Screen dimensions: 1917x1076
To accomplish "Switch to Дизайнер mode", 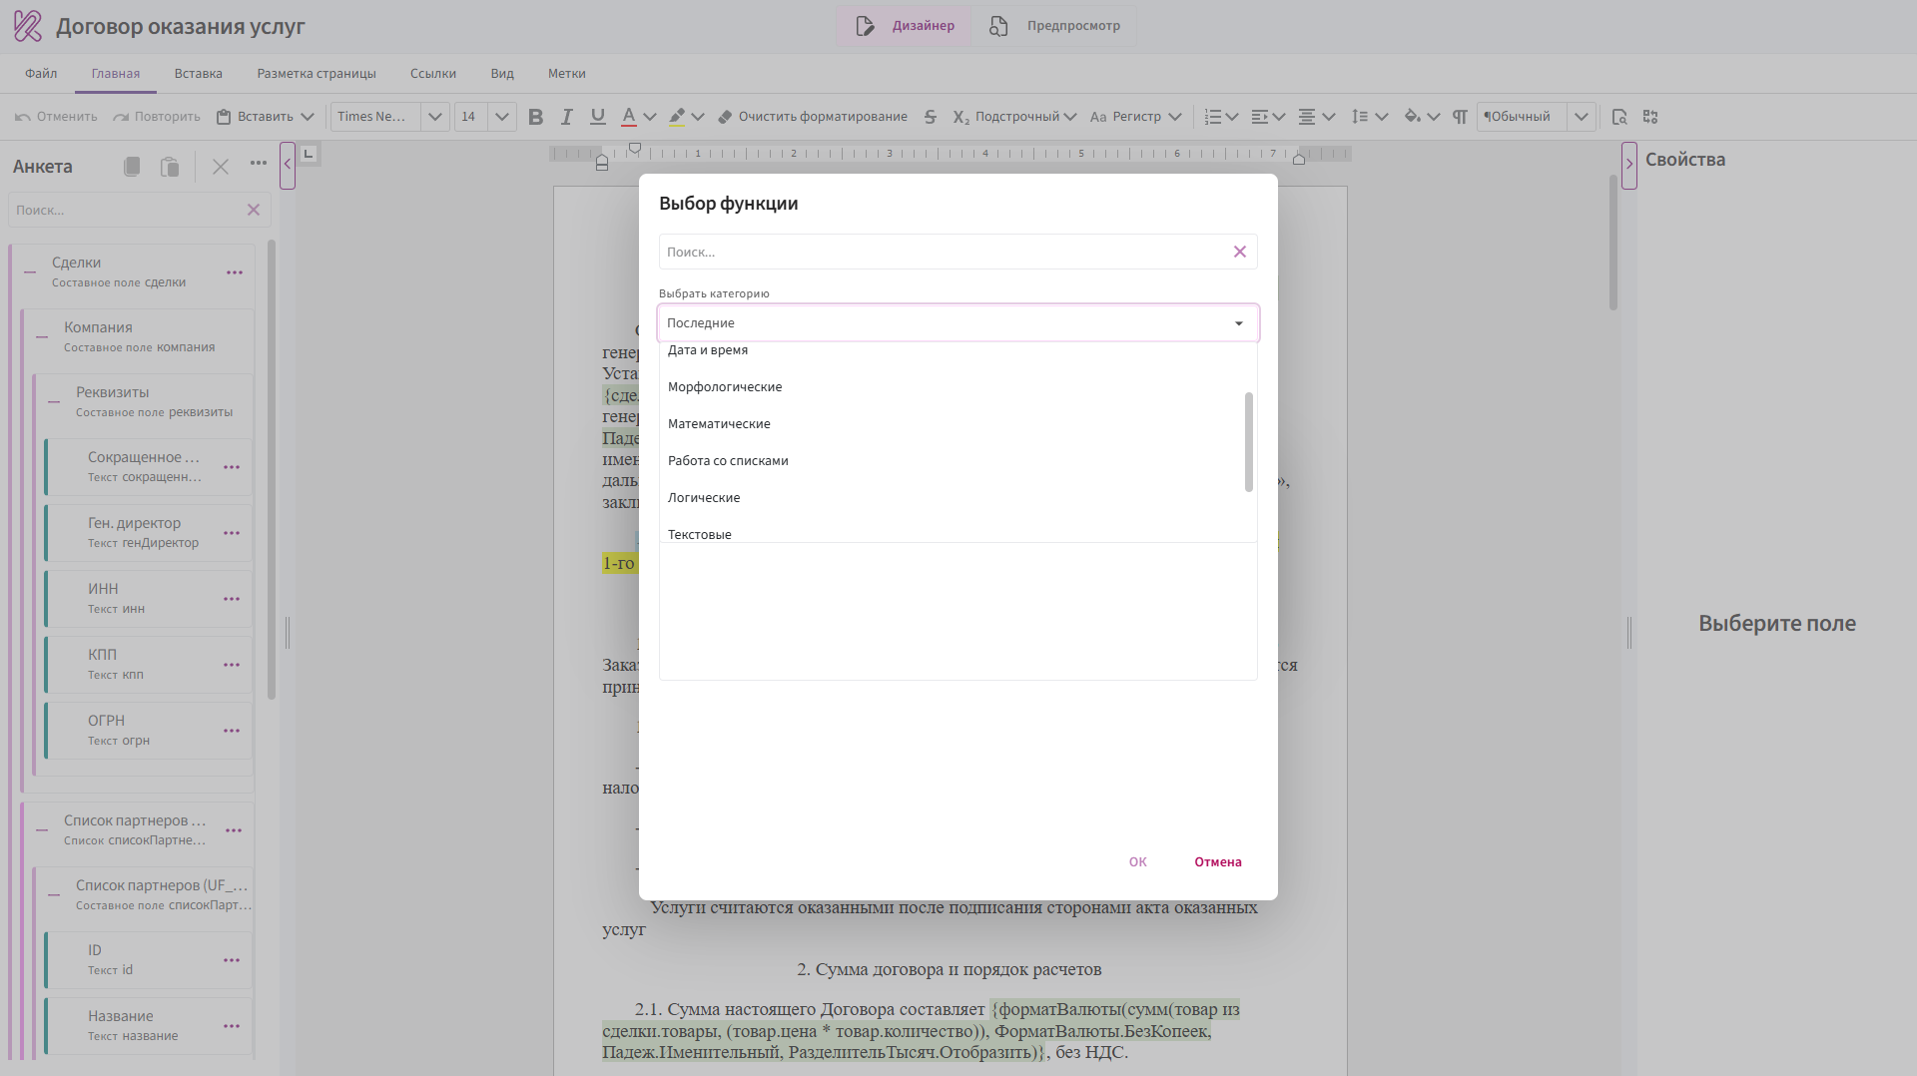I will 907,26.
